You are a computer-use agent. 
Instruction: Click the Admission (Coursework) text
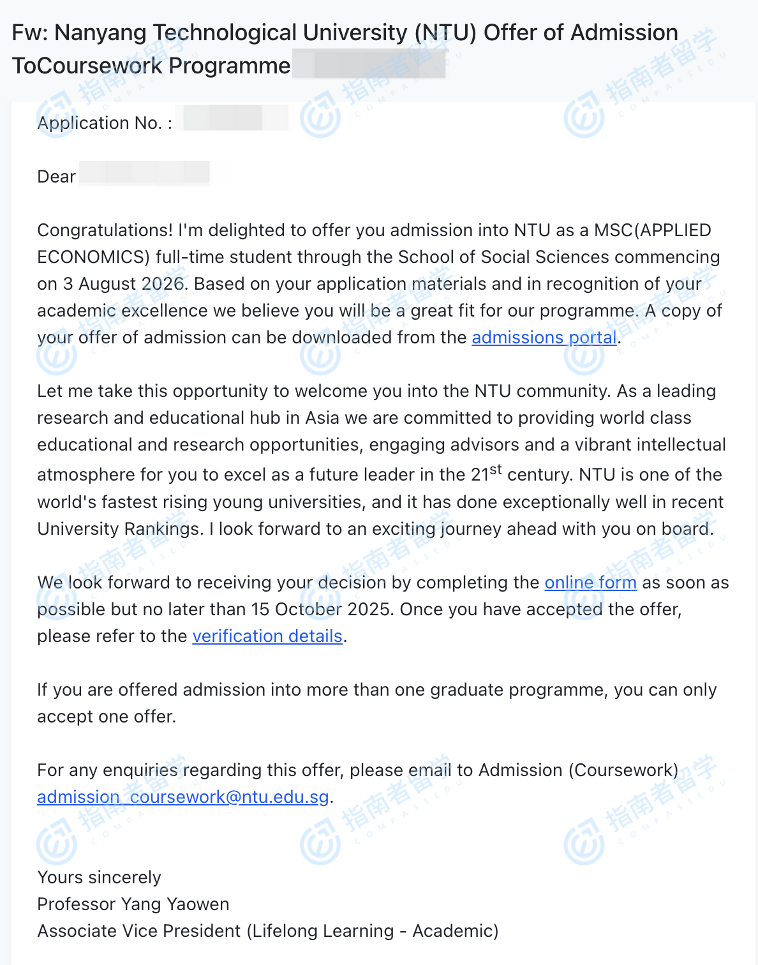pyautogui.click(x=578, y=770)
